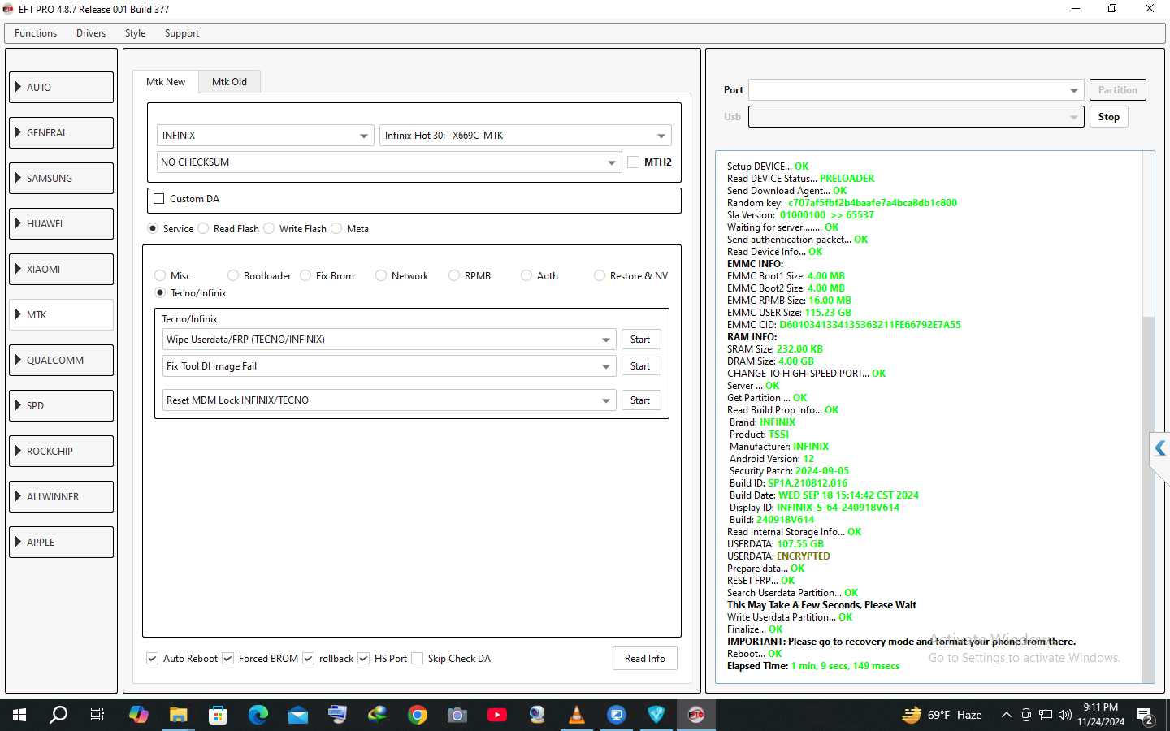Click EFT Pro icon in taskbar
Image resolution: width=1170 pixels, height=731 pixels.
click(696, 715)
